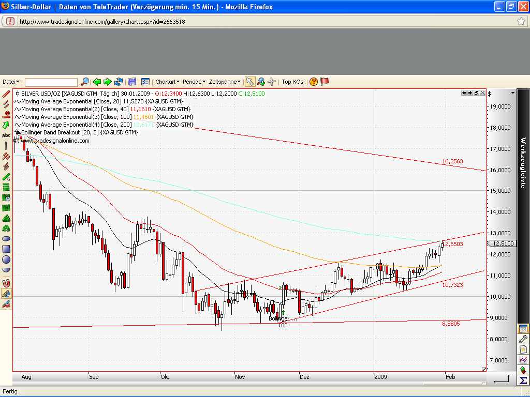Open the Zeitspanne dropdown
Image resolution: width=530 pixels, height=397 pixels.
pos(225,82)
